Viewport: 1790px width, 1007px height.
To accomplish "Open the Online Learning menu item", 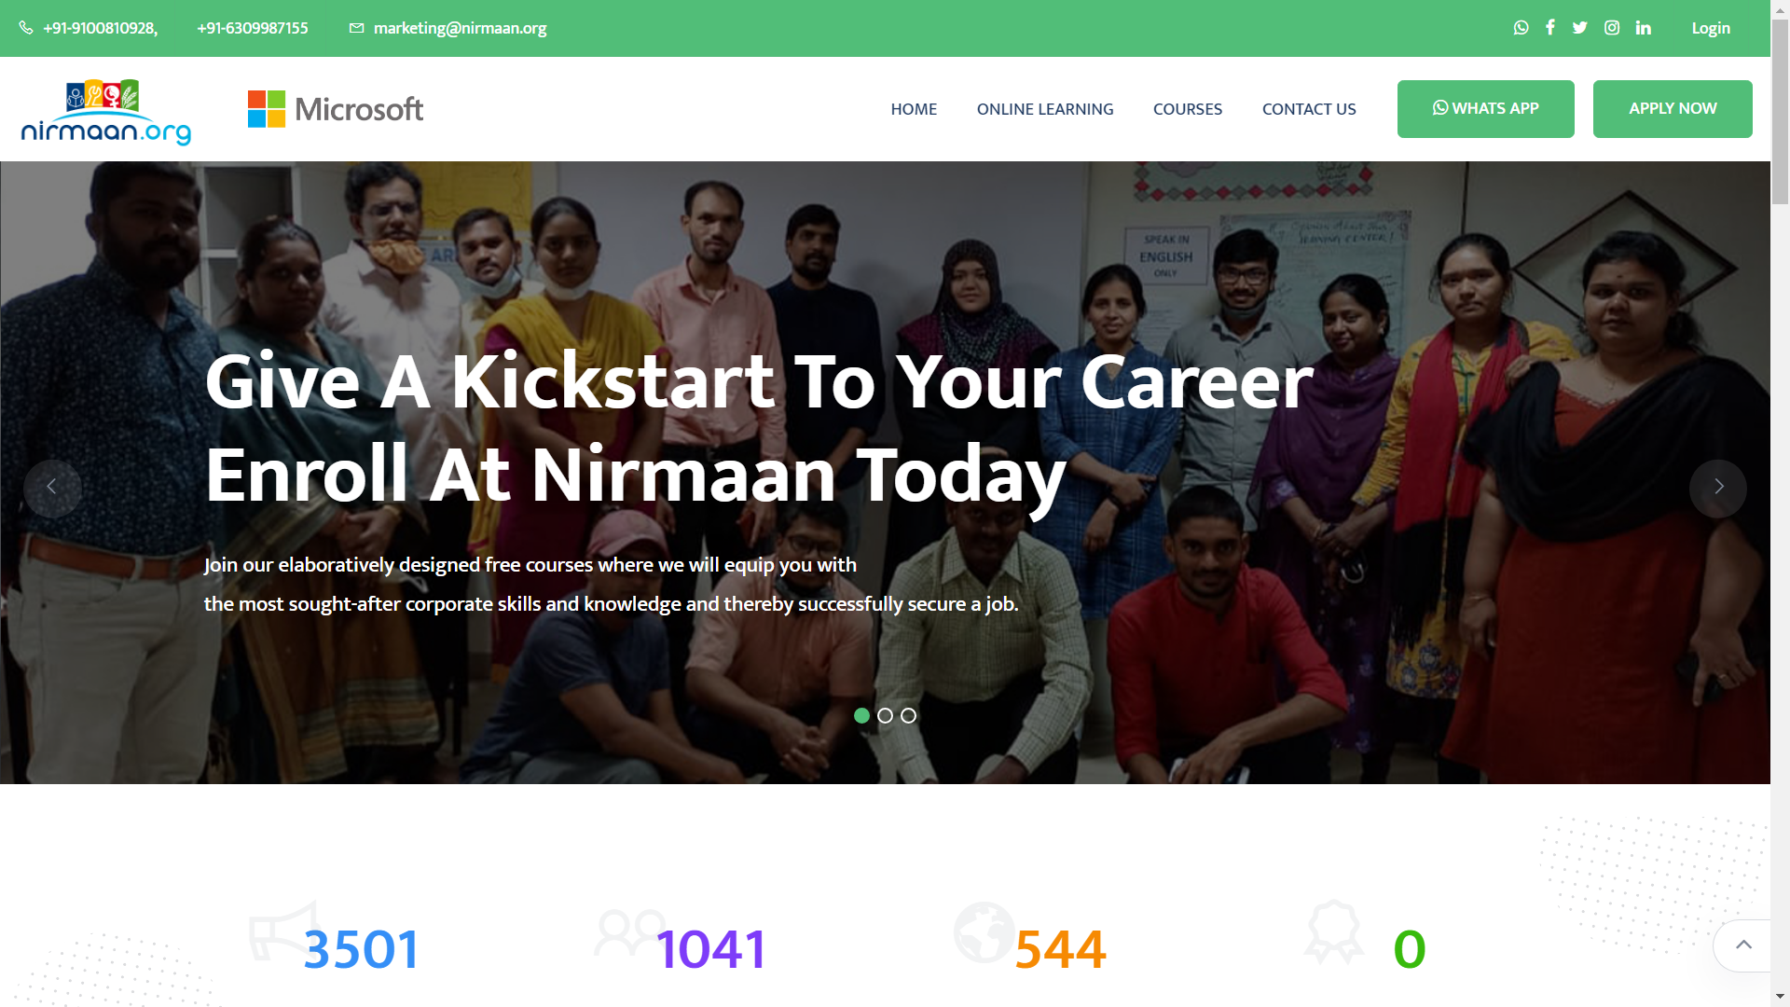I will [x=1044, y=109].
